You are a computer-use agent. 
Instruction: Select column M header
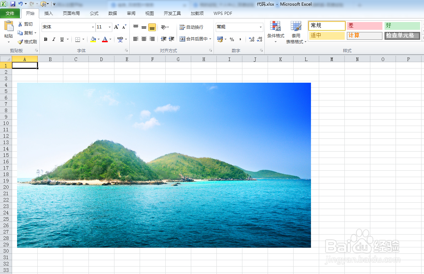(x=332, y=59)
